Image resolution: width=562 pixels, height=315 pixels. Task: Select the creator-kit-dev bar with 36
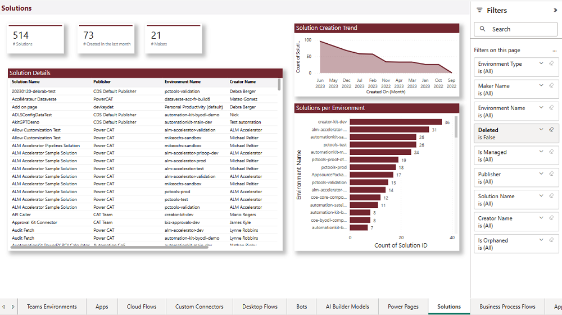pyautogui.click(x=396, y=122)
